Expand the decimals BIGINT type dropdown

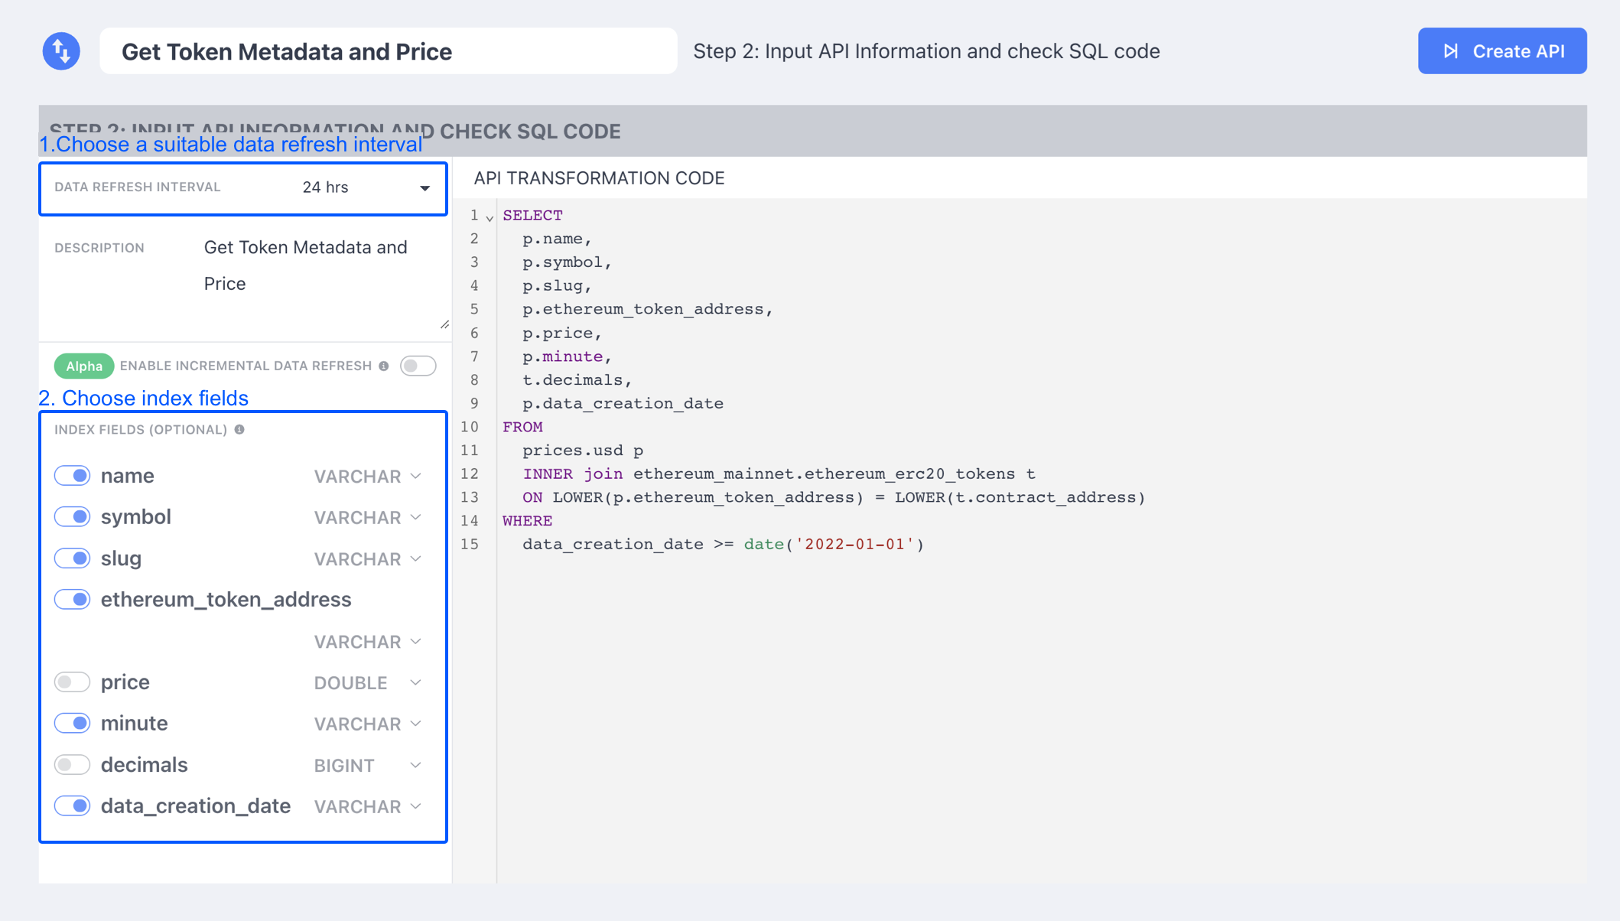pyautogui.click(x=367, y=765)
